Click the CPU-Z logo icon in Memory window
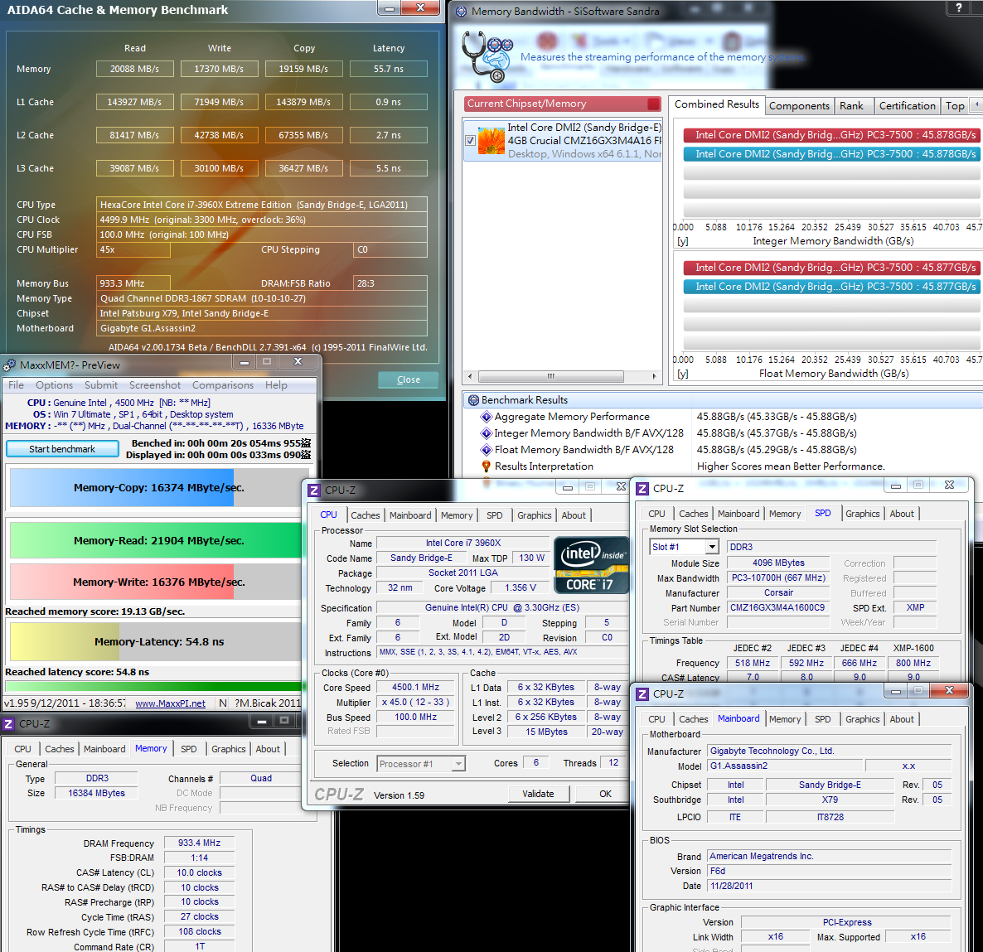The height and width of the screenshot is (952, 983). pyautogui.click(x=8, y=724)
